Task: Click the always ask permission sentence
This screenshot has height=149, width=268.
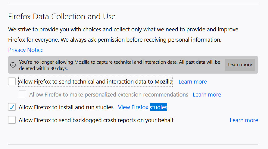Action: (141, 40)
